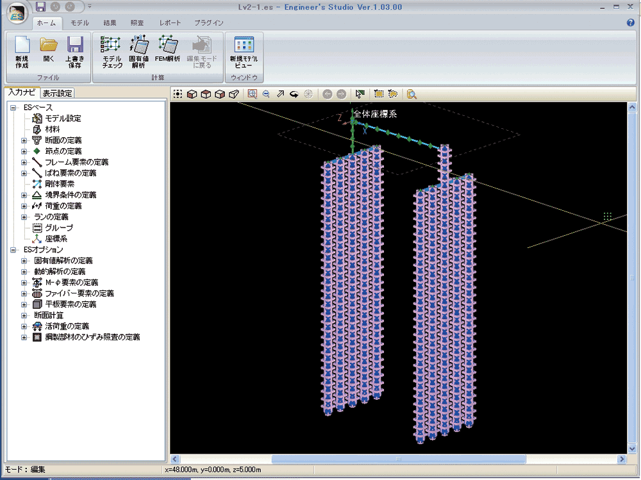The width and height of the screenshot is (641, 480).
Task: Select モデル設定 in the tree
Action: [x=63, y=119]
